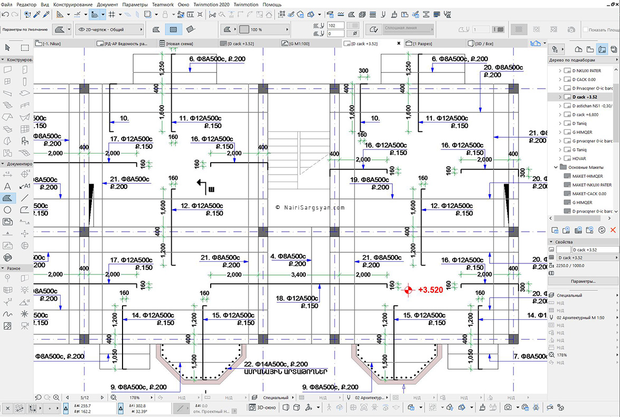Collapse the Свойства panel section
620x417 pixels.
(551, 242)
